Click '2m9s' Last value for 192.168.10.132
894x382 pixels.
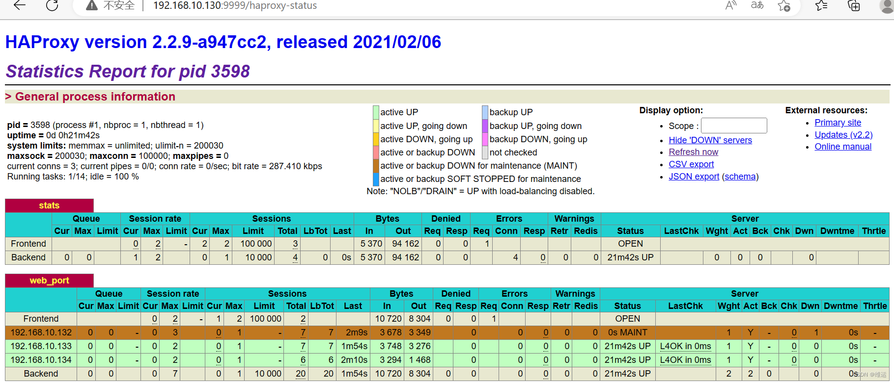coord(357,332)
